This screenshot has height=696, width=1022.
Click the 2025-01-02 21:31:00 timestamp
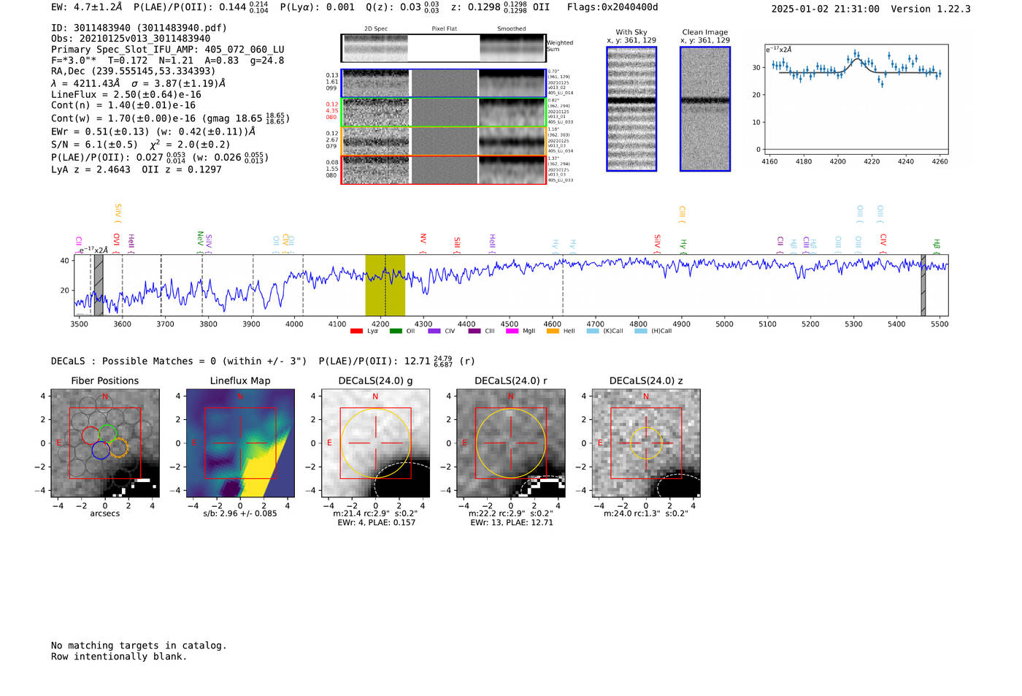[x=826, y=9]
